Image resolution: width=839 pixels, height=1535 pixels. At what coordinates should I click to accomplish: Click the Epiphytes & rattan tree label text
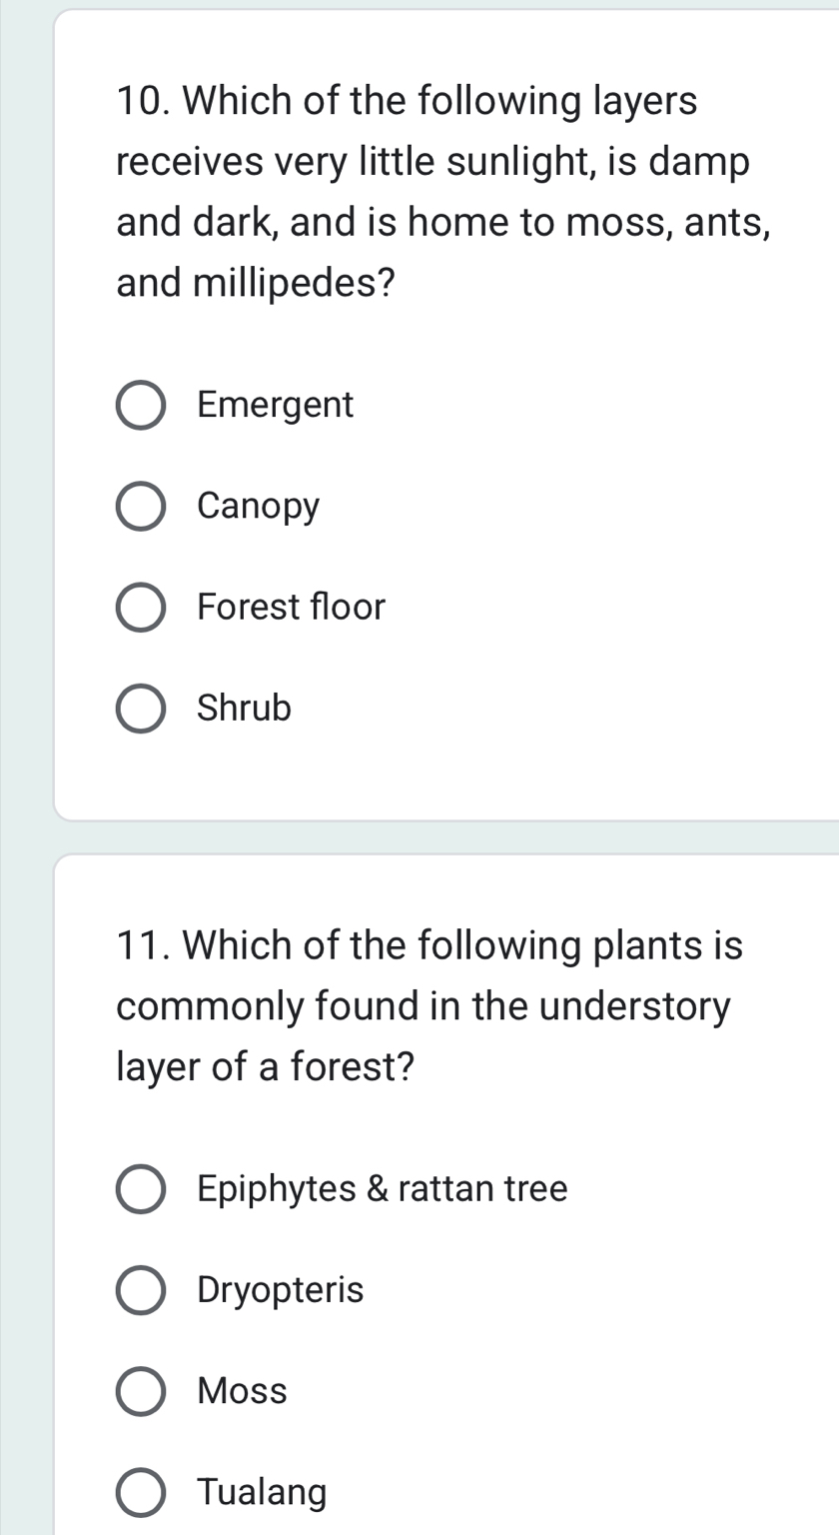click(383, 1187)
